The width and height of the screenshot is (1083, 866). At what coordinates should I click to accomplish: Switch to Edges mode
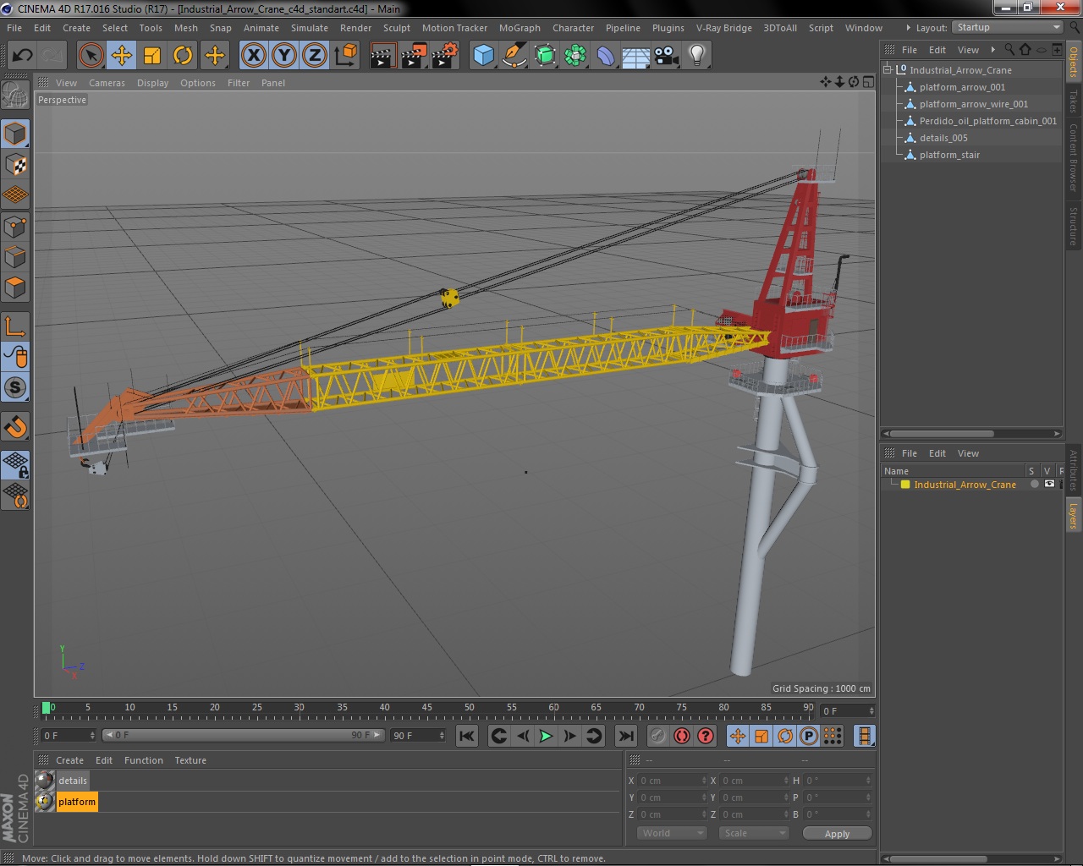pos(15,257)
